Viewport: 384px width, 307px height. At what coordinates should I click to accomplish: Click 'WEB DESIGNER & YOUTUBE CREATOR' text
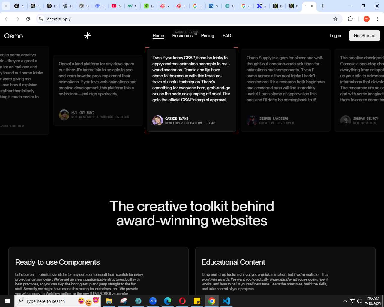tap(100, 117)
